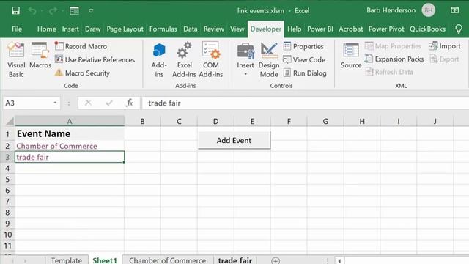Viewport: 469px width, 264px height.
Task: Select column D header
Action: coord(215,121)
